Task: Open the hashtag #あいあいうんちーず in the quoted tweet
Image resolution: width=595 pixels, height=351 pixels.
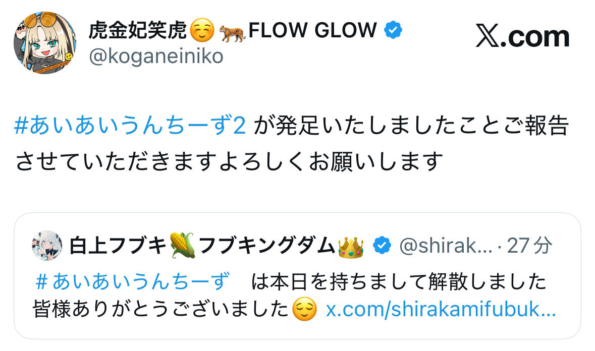Action: point(133,281)
